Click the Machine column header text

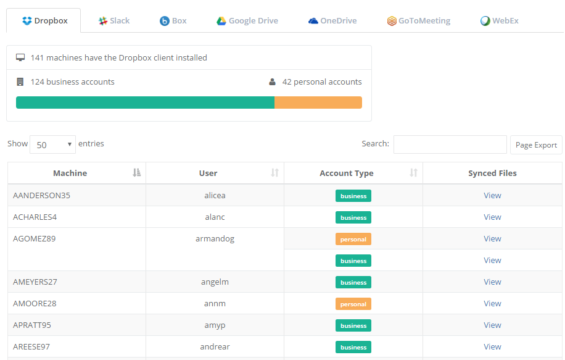pos(70,173)
